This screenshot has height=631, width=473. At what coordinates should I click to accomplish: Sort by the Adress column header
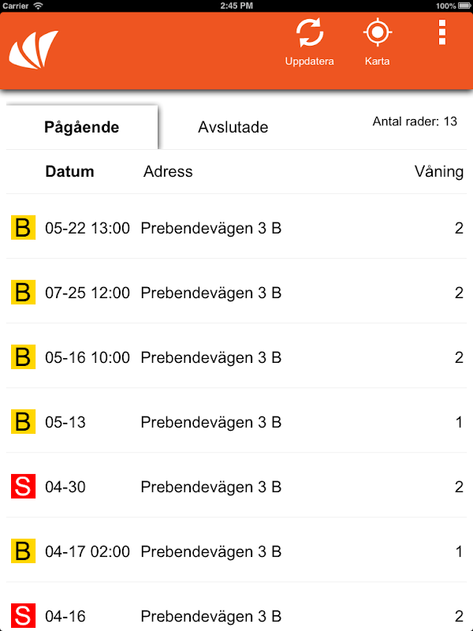tap(168, 171)
